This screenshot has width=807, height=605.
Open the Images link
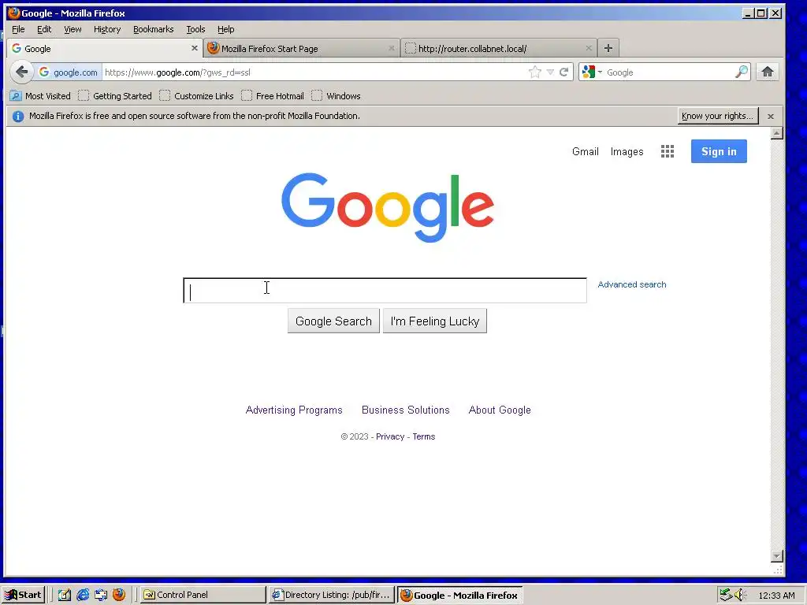(x=627, y=152)
